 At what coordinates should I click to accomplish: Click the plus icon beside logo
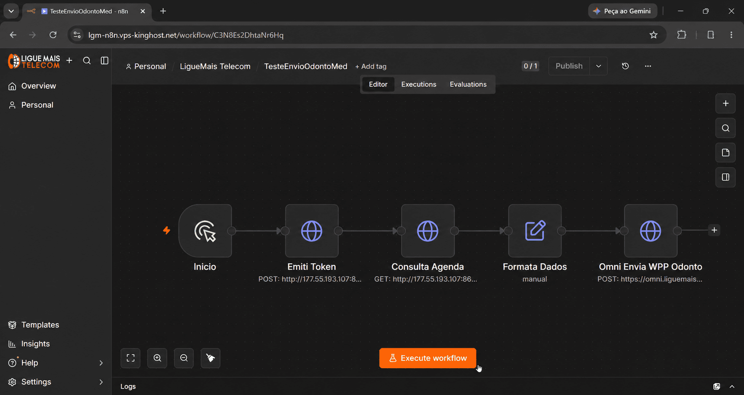pyautogui.click(x=69, y=61)
